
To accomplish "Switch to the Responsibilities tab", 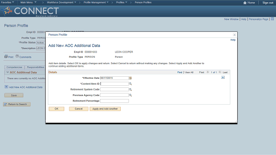I will click(x=35, y=67).
